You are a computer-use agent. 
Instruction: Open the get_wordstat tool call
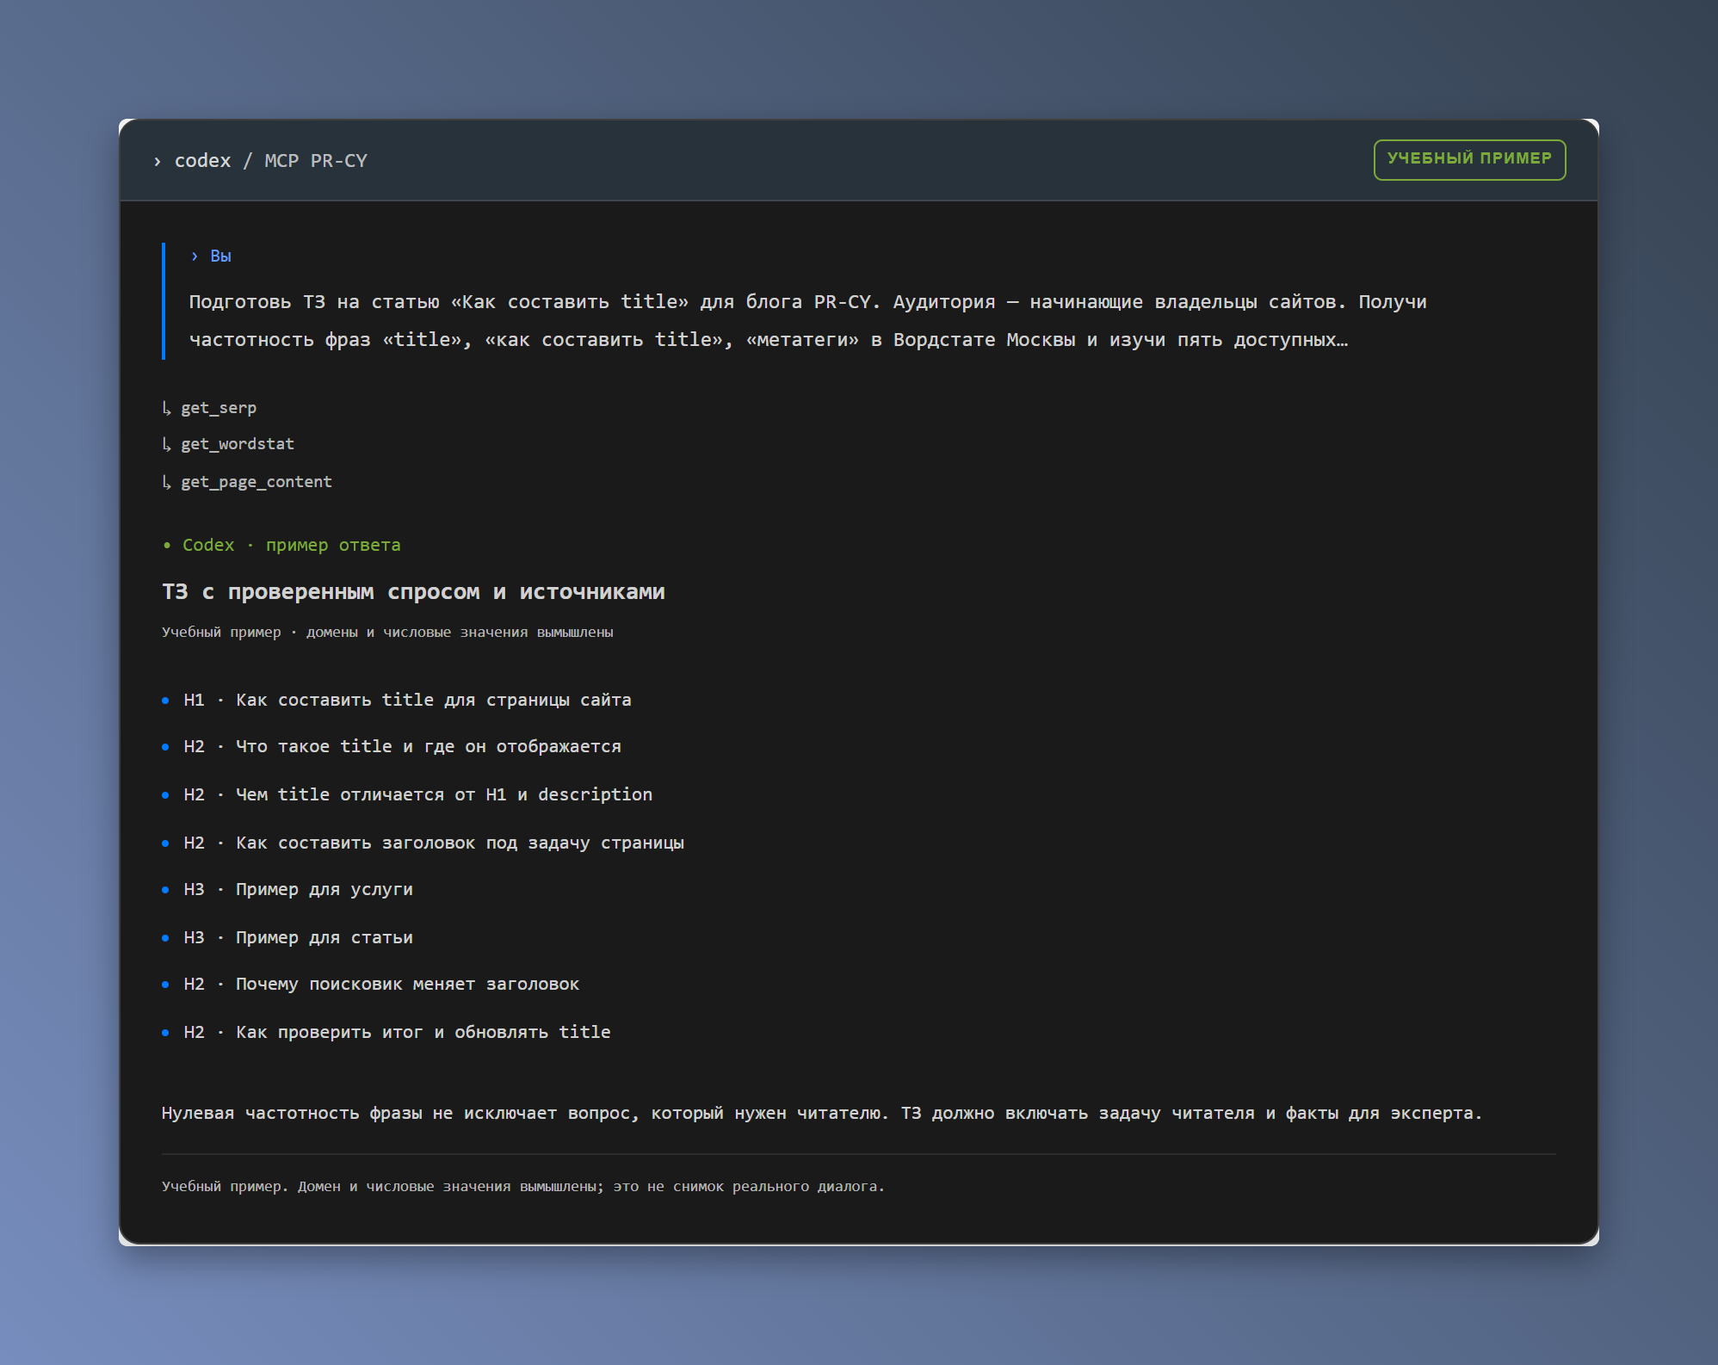point(228,444)
